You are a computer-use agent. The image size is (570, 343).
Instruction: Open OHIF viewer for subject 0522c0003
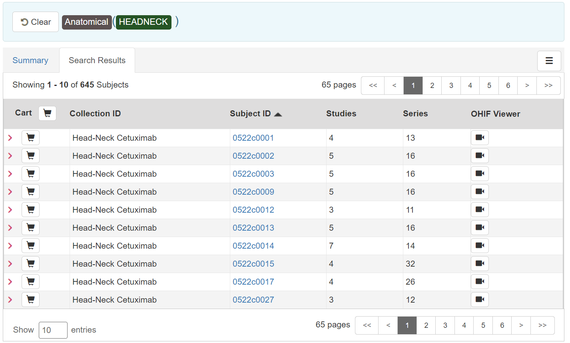coord(480,174)
